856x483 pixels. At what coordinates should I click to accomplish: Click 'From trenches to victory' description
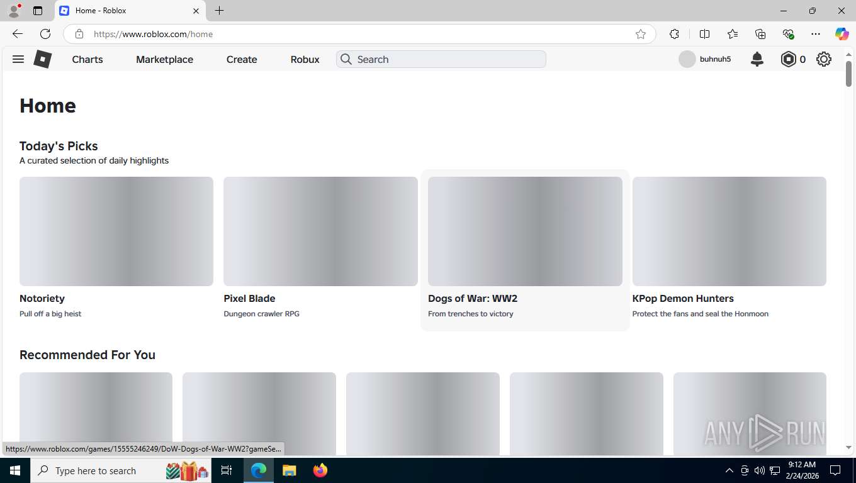471,314
